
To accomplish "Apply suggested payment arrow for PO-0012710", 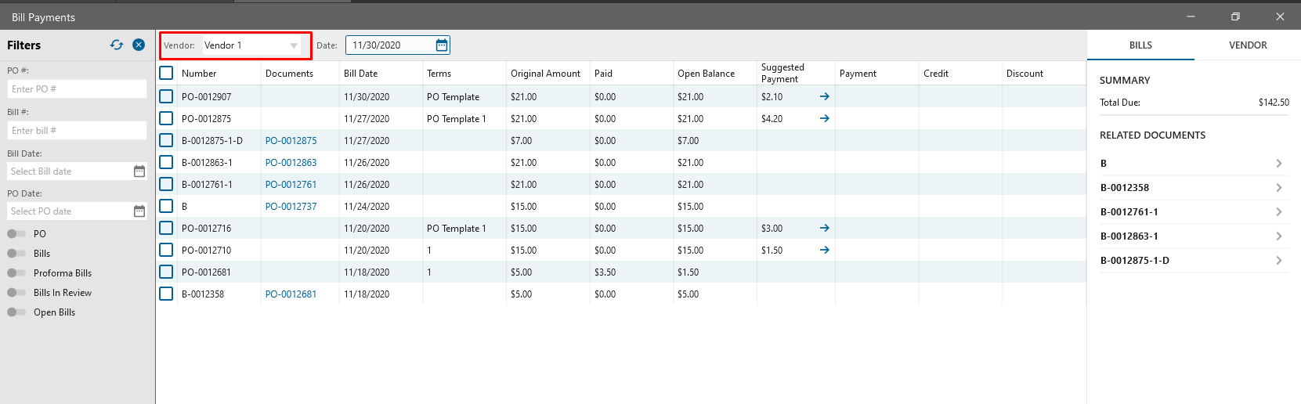I will coord(824,250).
